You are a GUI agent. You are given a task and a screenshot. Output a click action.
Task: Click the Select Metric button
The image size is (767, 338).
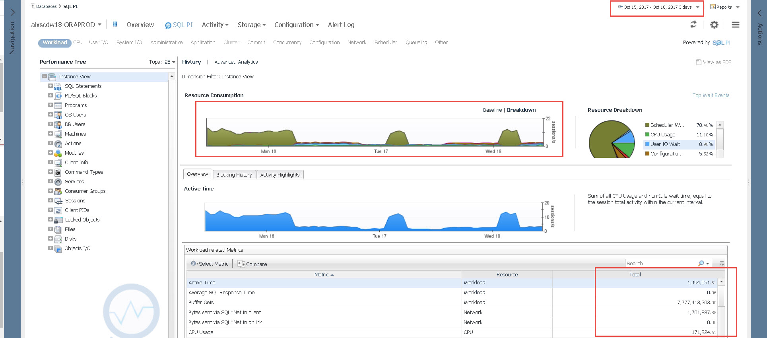[210, 264]
